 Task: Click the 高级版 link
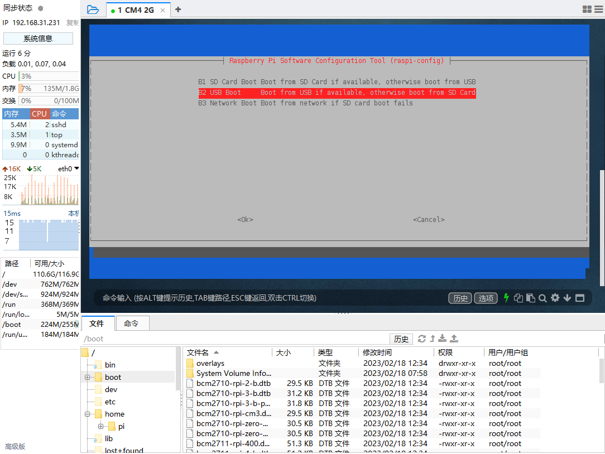click(15, 446)
